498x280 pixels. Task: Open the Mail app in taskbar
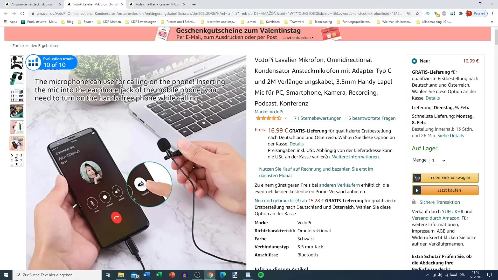135,275
